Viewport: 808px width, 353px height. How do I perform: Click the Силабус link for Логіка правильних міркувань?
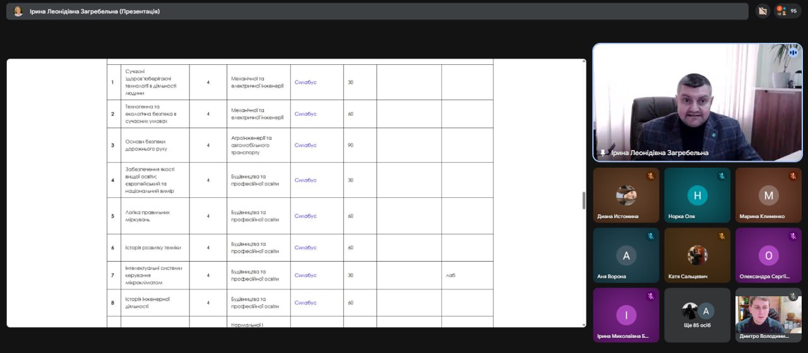pyautogui.click(x=306, y=216)
